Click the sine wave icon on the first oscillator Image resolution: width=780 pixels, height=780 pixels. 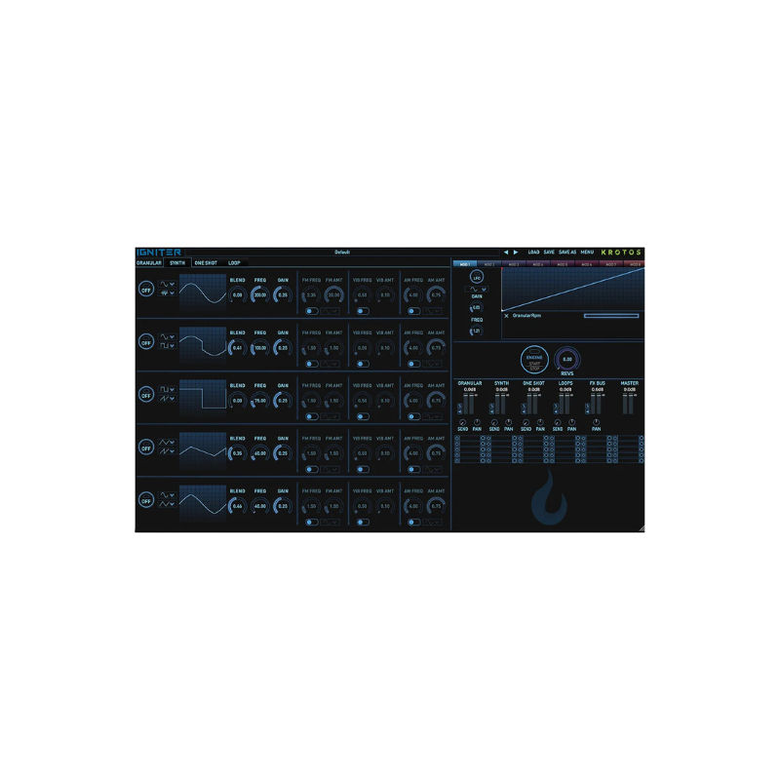tap(165, 285)
